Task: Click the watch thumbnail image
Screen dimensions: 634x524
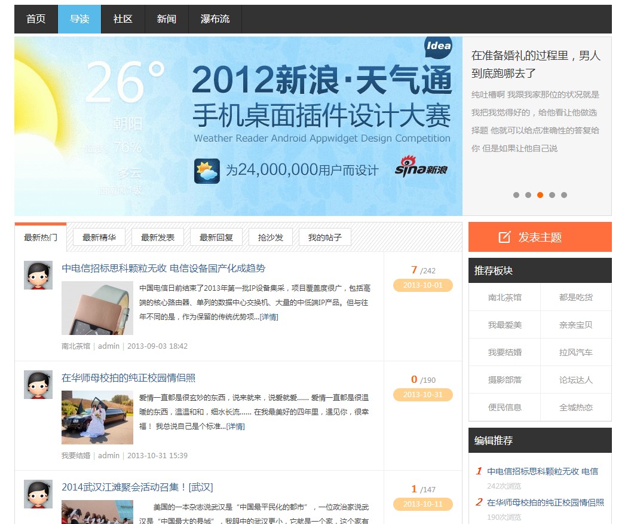Action: (x=97, y=308)
